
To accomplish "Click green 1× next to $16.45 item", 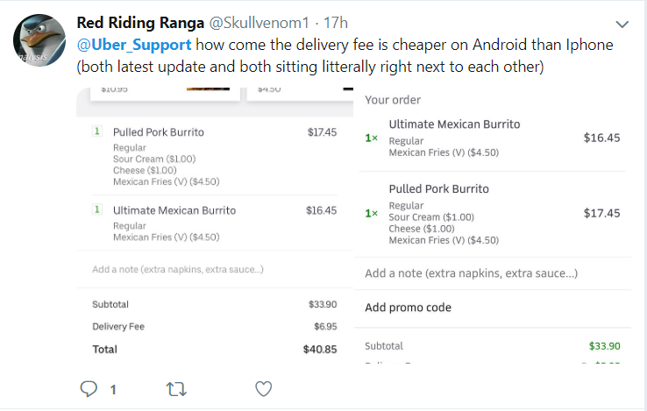I will pos(372,138).
